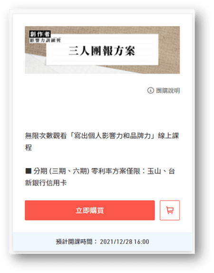Click the black square bullet before 分期
Viewport: 214px width, 273px height.
28,171
